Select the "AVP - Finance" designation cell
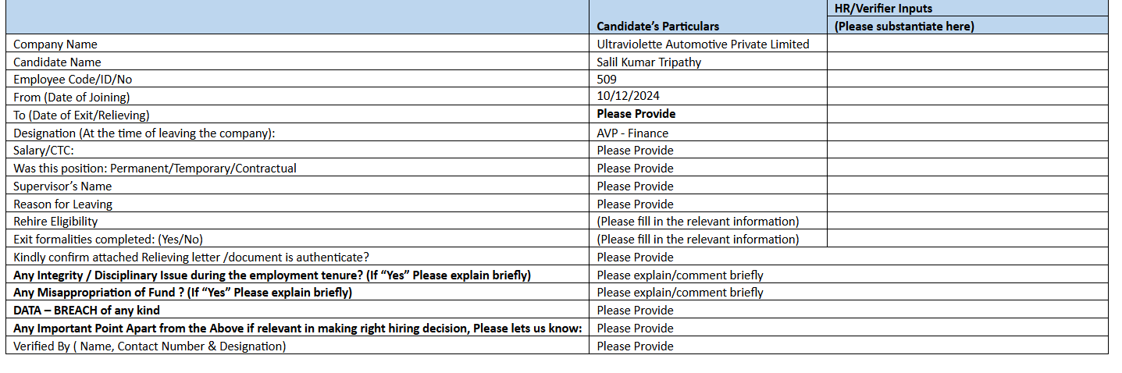The height and width of the screenshot is (373, 1122). [632, 133]
